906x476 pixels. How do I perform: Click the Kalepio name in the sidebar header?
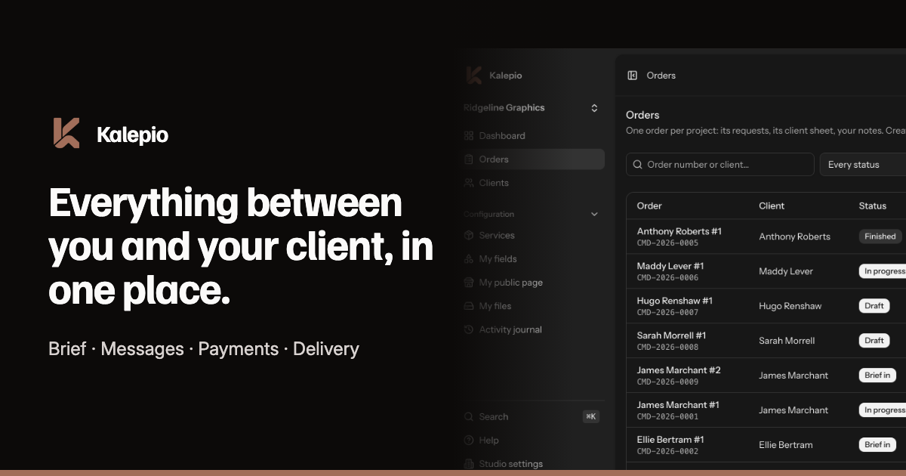click(505, 76)
